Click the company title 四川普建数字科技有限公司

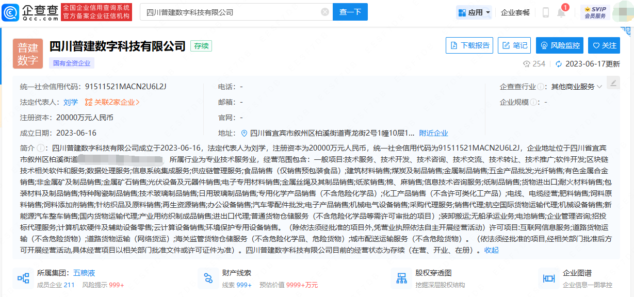(117, 46)
